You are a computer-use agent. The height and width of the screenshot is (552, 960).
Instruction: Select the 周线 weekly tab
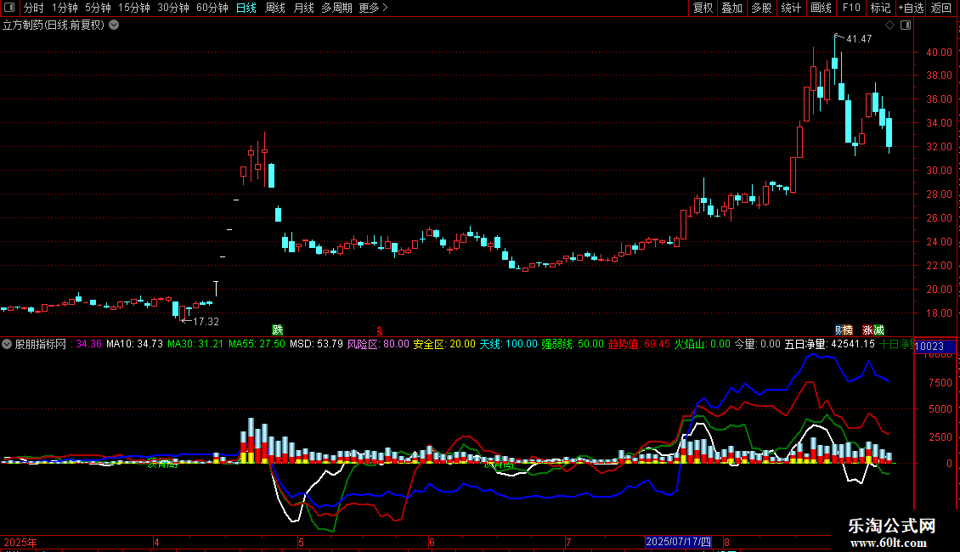(275, 8)
